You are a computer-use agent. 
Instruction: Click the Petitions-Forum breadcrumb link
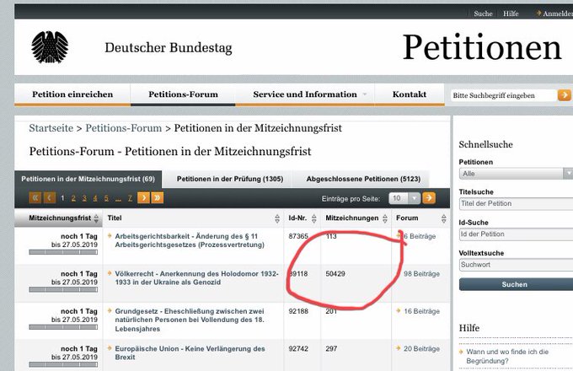click(124, 128)
